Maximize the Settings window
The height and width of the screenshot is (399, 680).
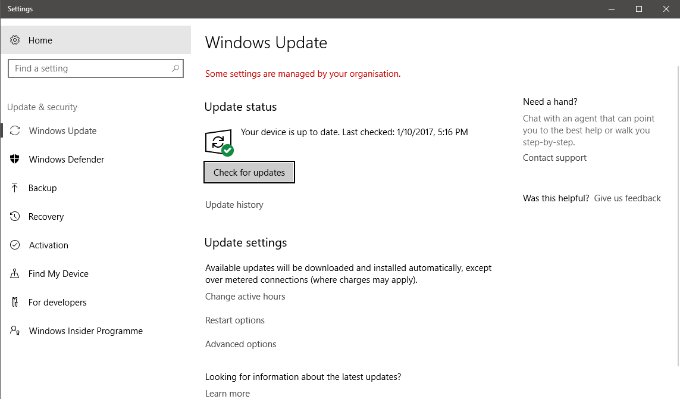[x=639, y=9]
